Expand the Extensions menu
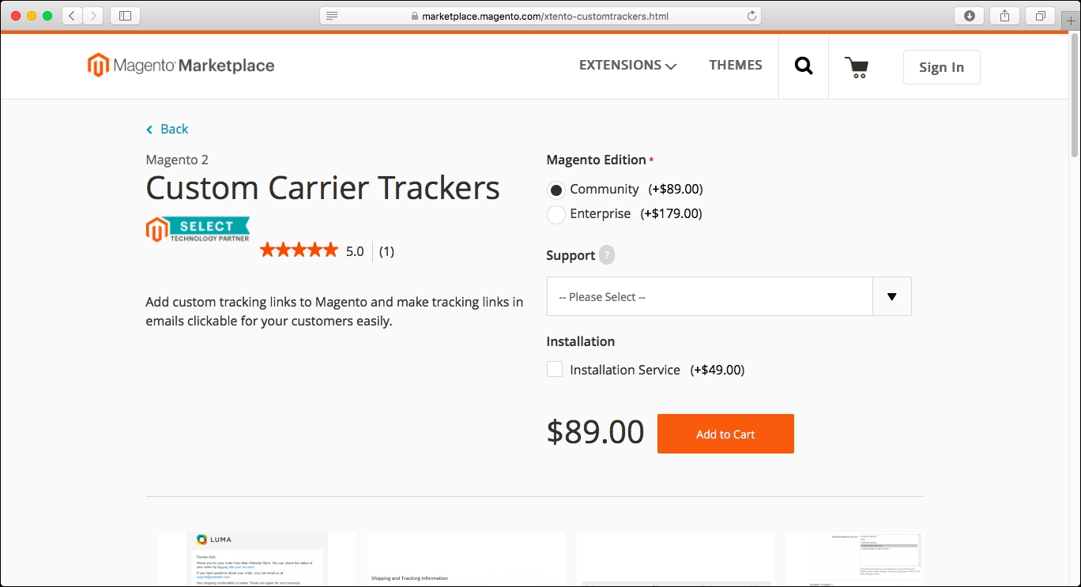1081x587 pixels. click(x=627, y=66)
